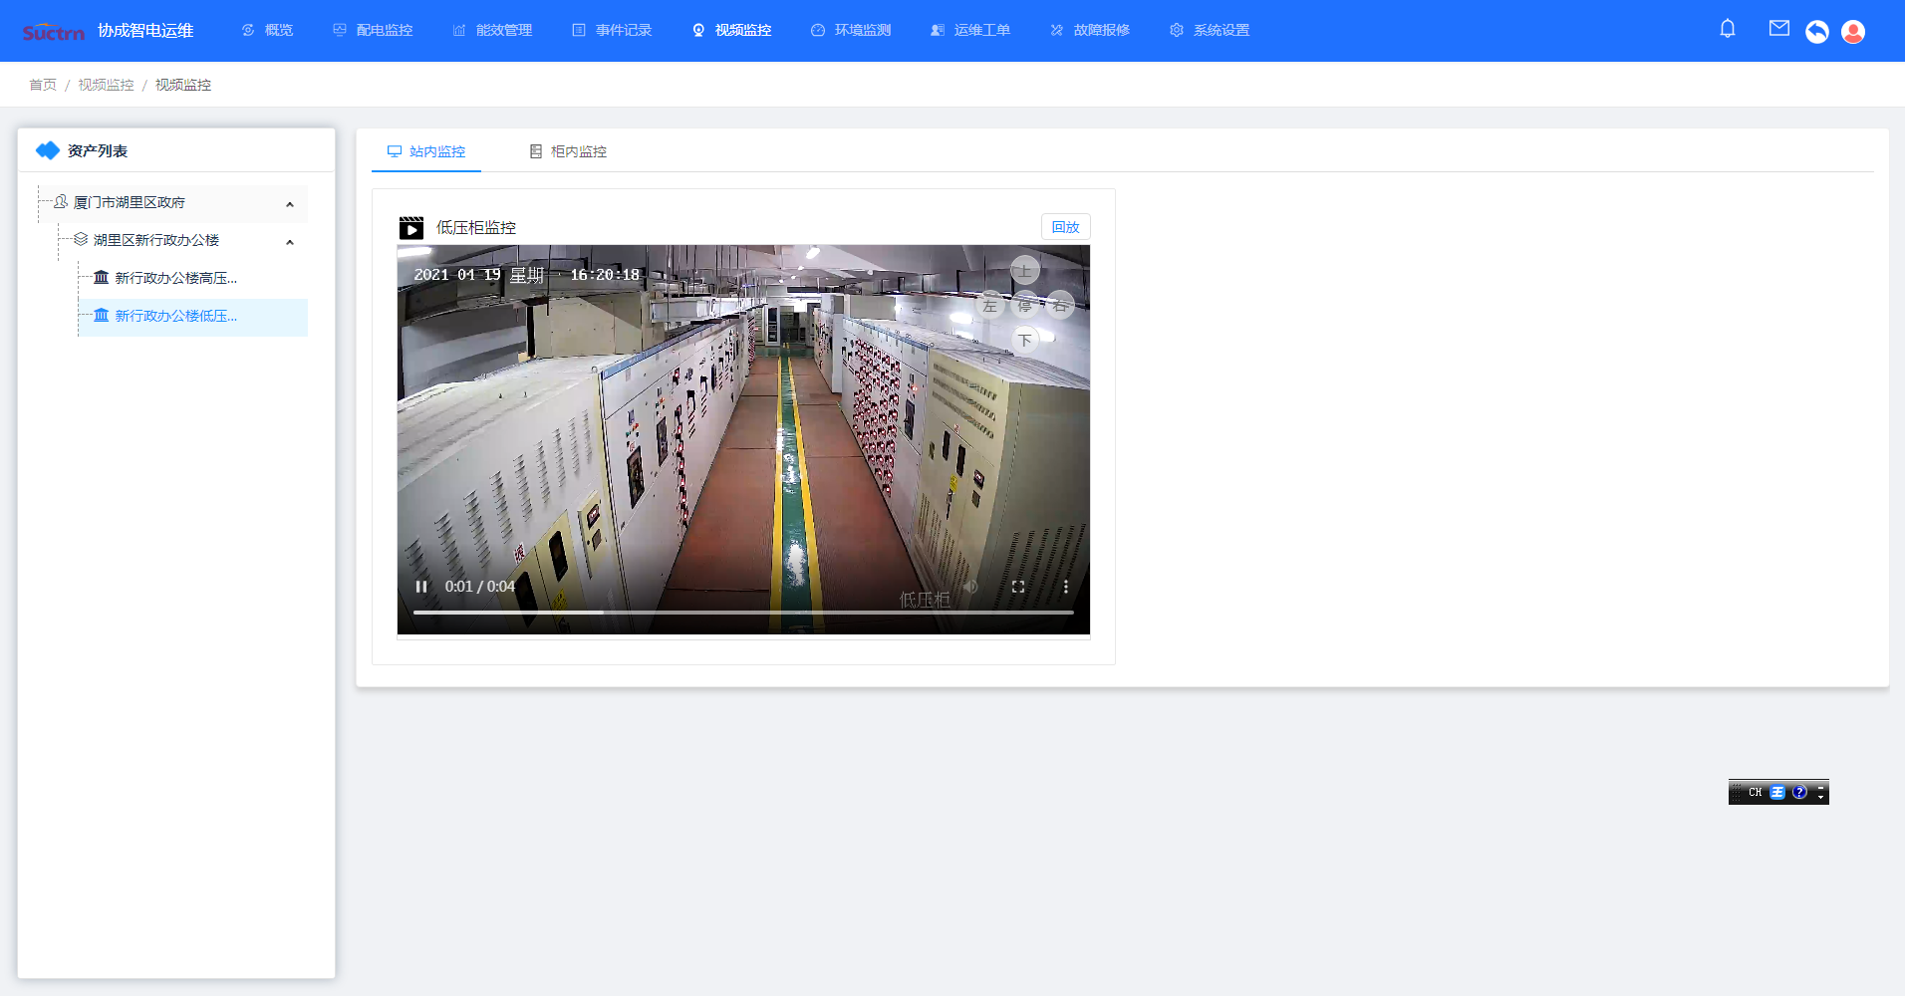
Task: Open the 事件记录 menu
Action: [x=612, y=31]
